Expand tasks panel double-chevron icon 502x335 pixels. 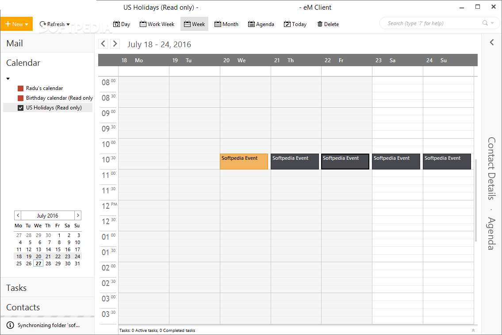click(x=473, y=331)
